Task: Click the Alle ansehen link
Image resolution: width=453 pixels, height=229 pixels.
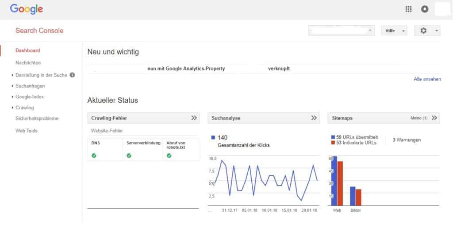Action: (x=427, y=79)
